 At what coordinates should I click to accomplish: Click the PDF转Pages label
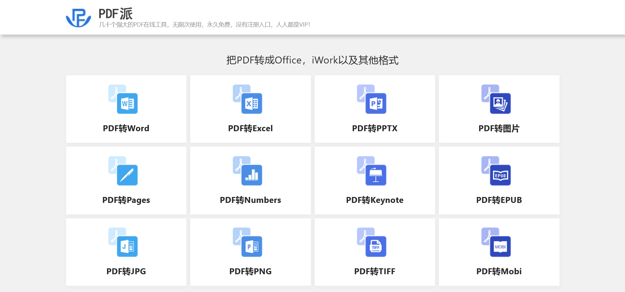(x=126, y=200)
